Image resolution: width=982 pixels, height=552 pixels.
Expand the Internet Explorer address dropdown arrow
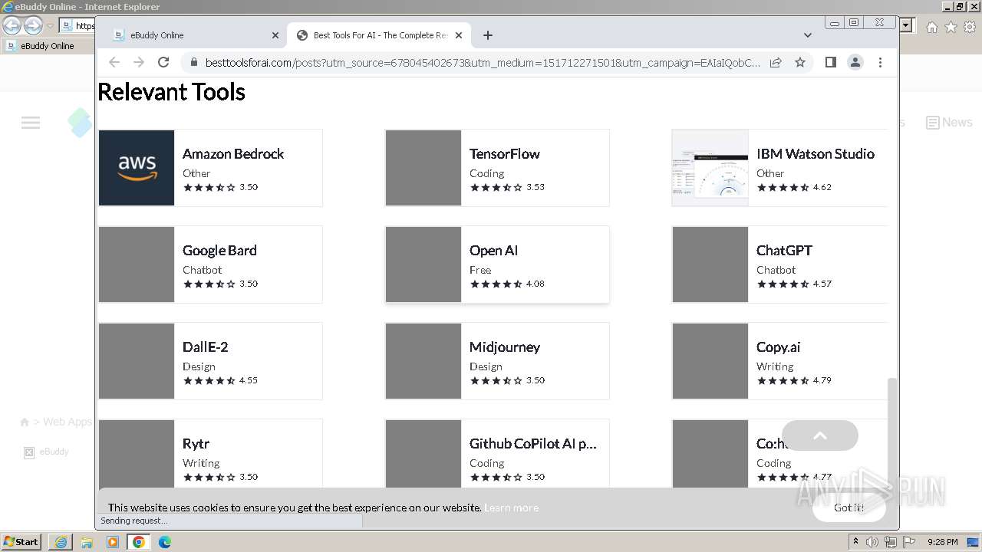[906, 26]
